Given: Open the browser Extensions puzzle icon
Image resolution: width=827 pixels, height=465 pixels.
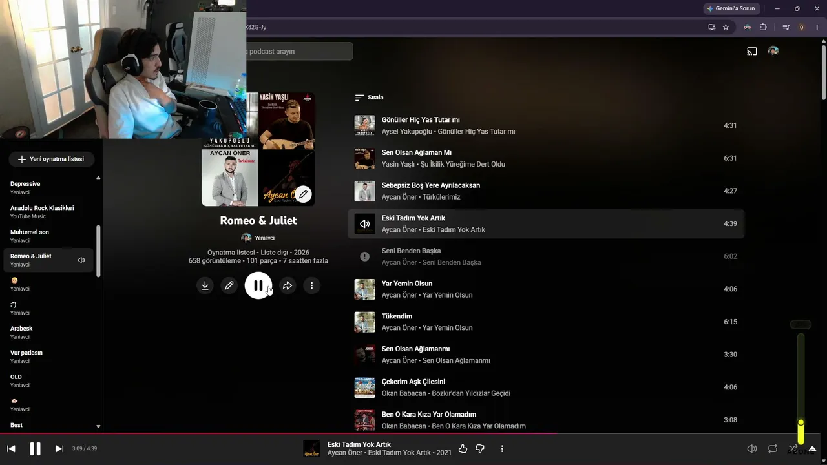Looking at the screenshot, I should pyautogui.click(x=763, y=27).
